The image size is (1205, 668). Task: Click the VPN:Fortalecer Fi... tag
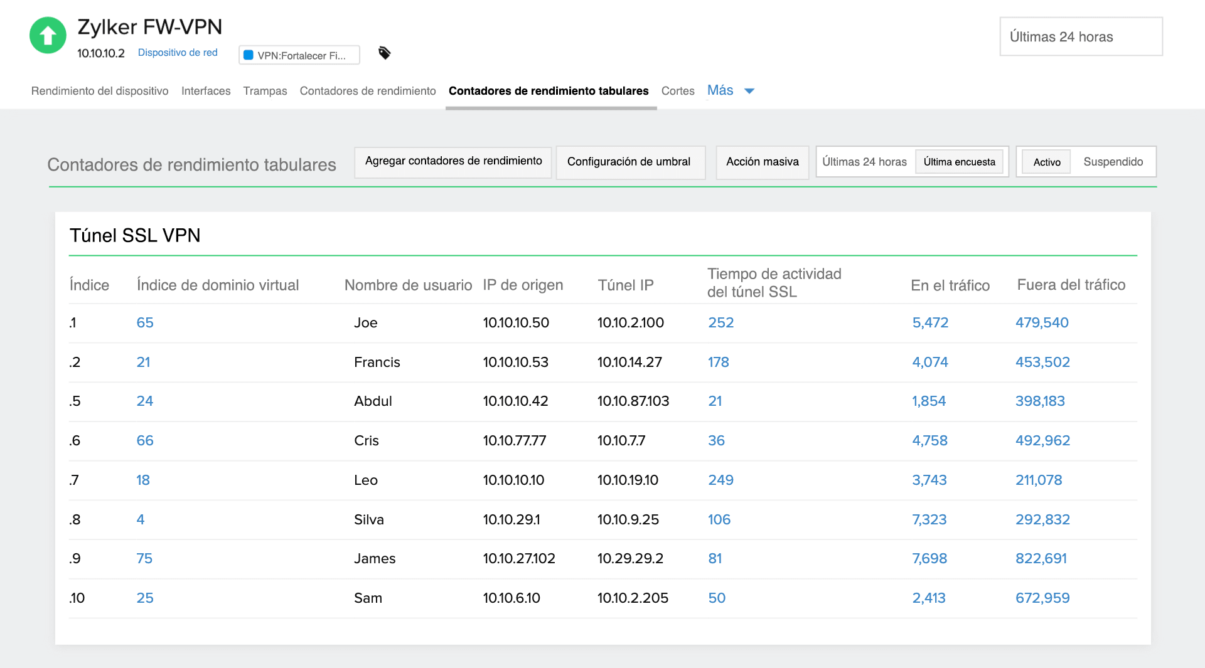tap(299, 55)
